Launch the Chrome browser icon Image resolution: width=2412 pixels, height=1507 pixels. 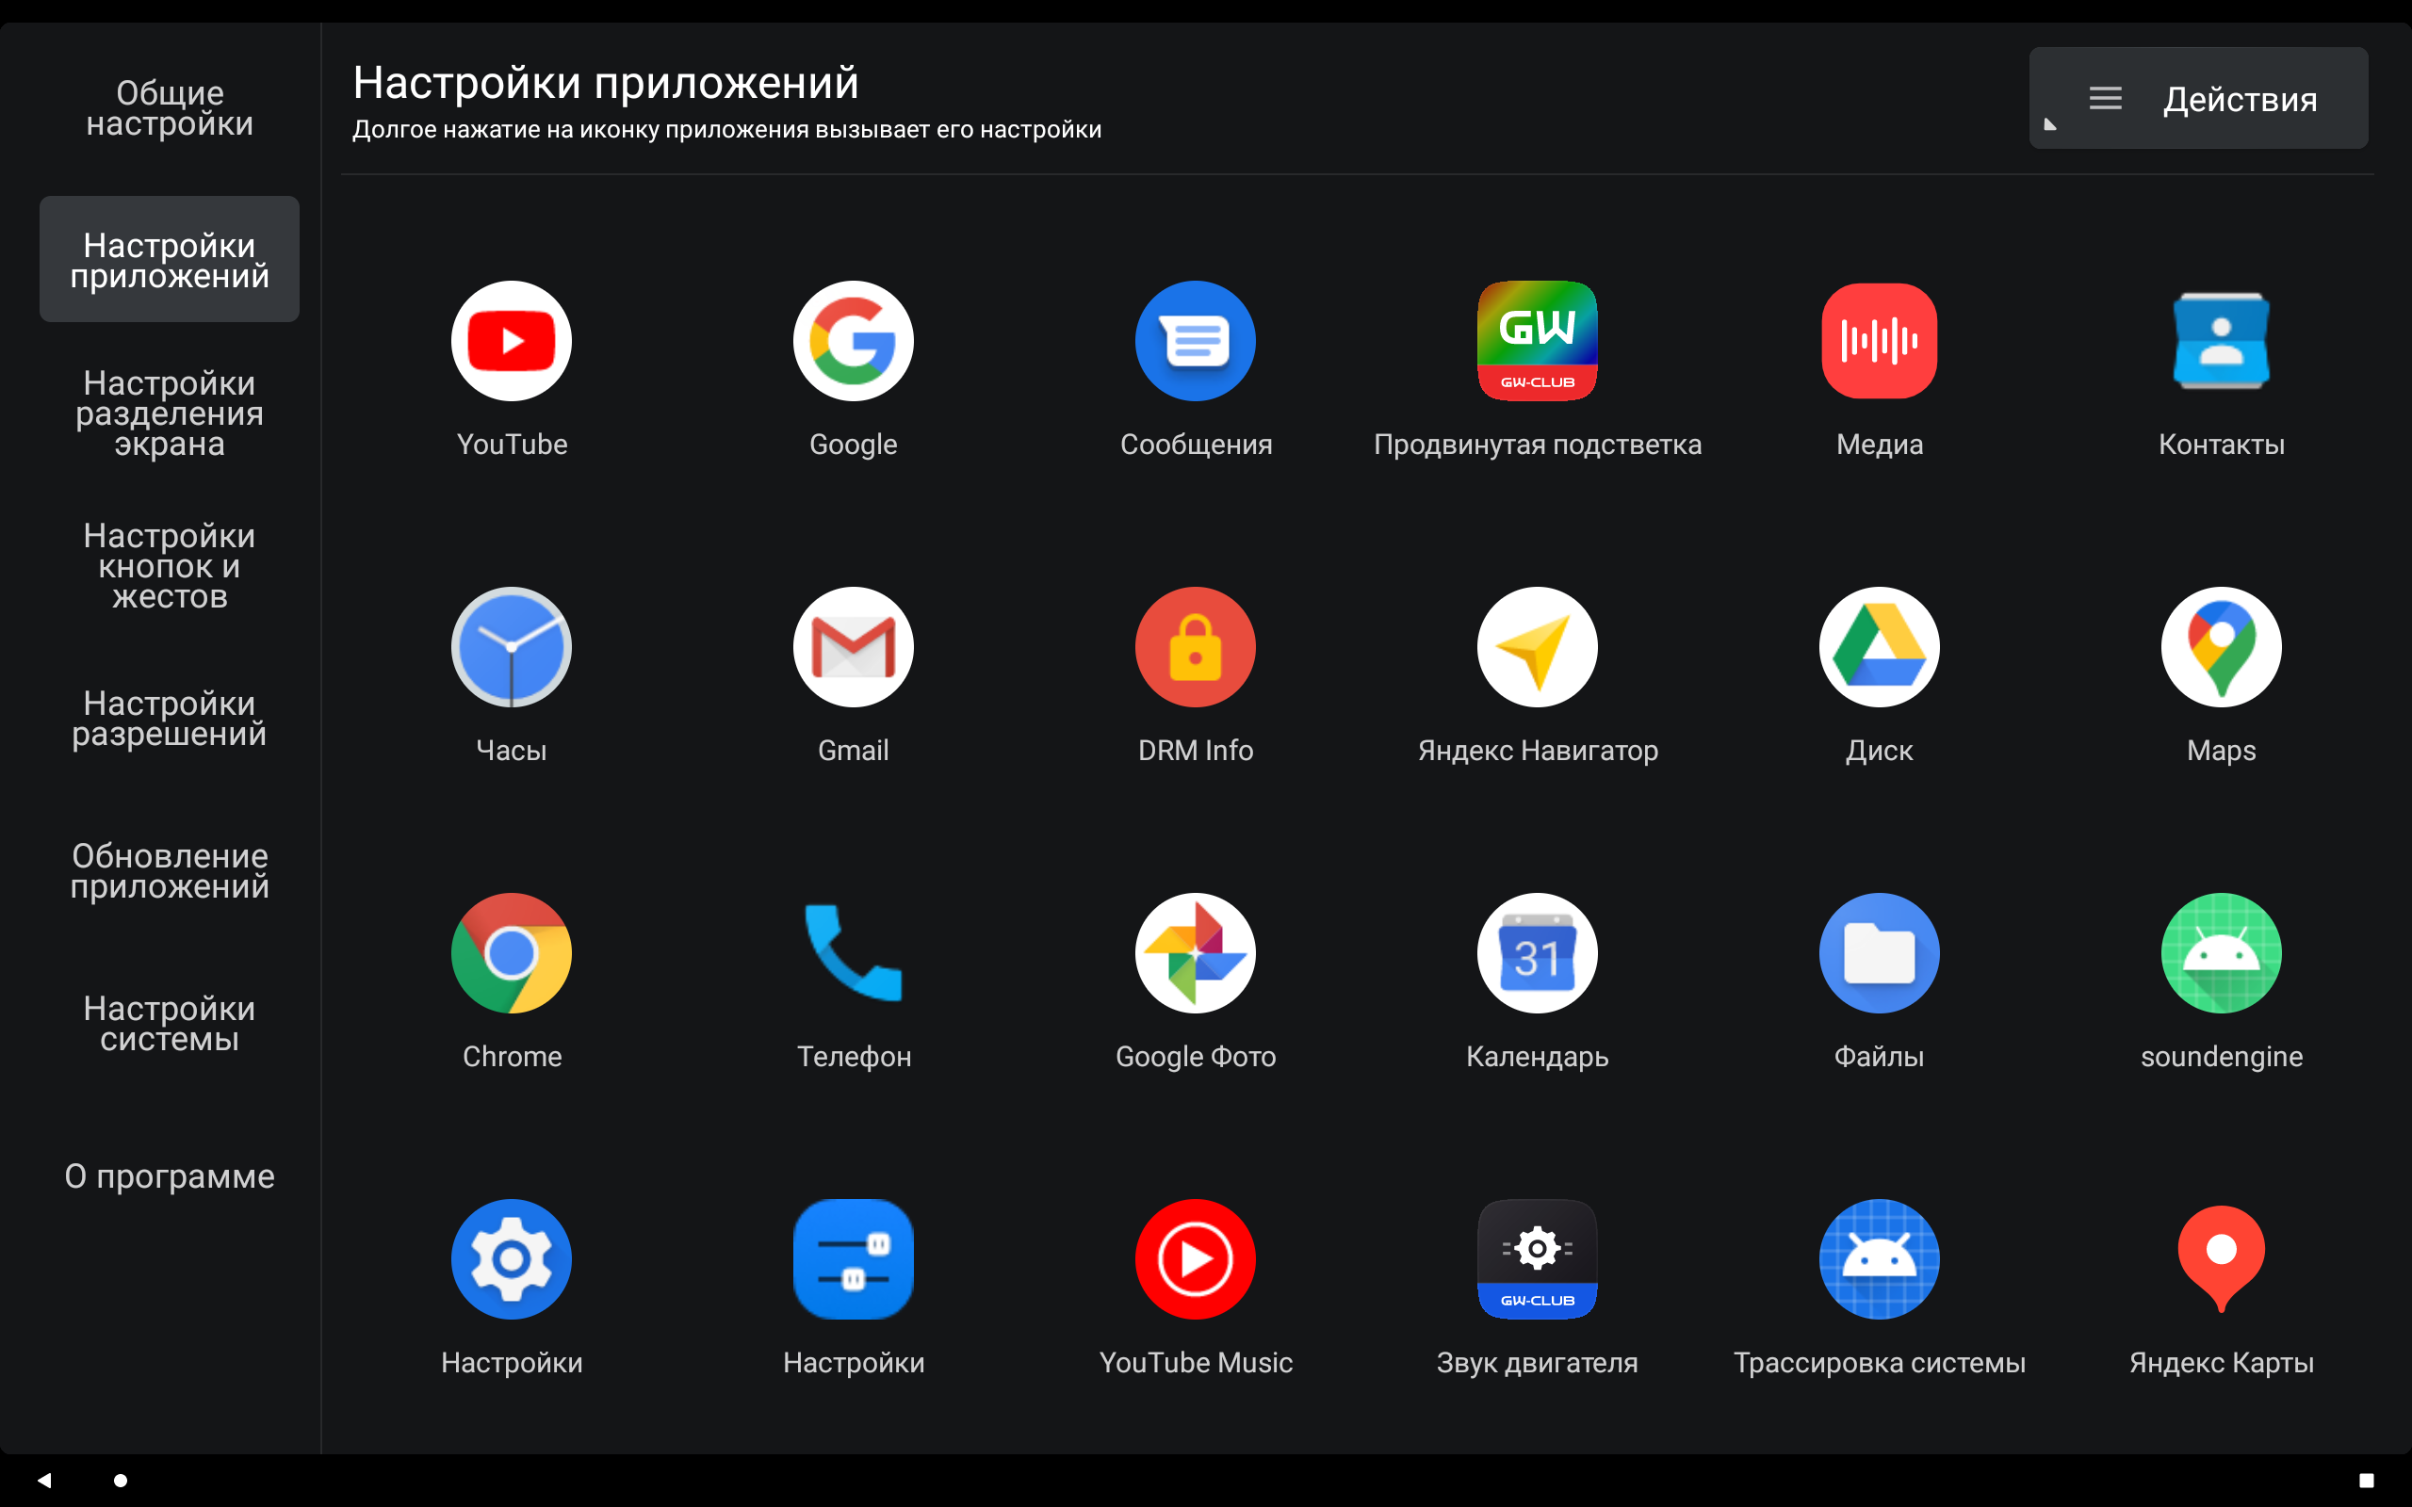[x=512, y=953]
